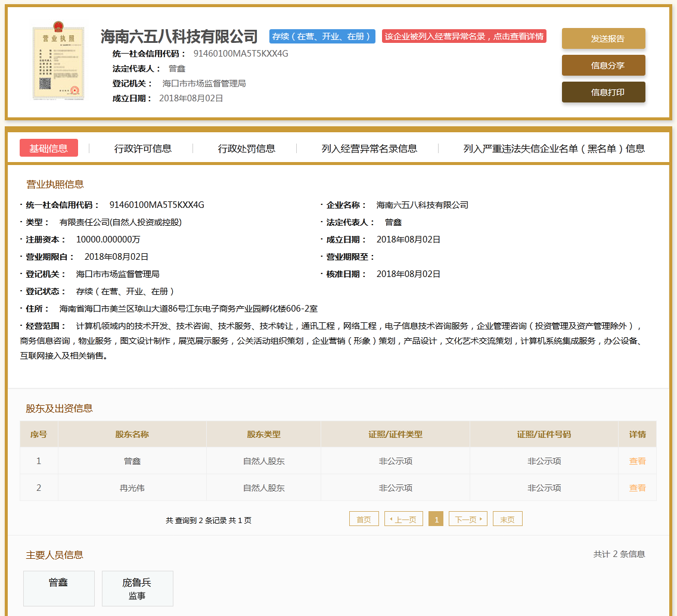677x616 pixels.
Task: Click the 曾鑫 personnel card
Action: point(58,589)
